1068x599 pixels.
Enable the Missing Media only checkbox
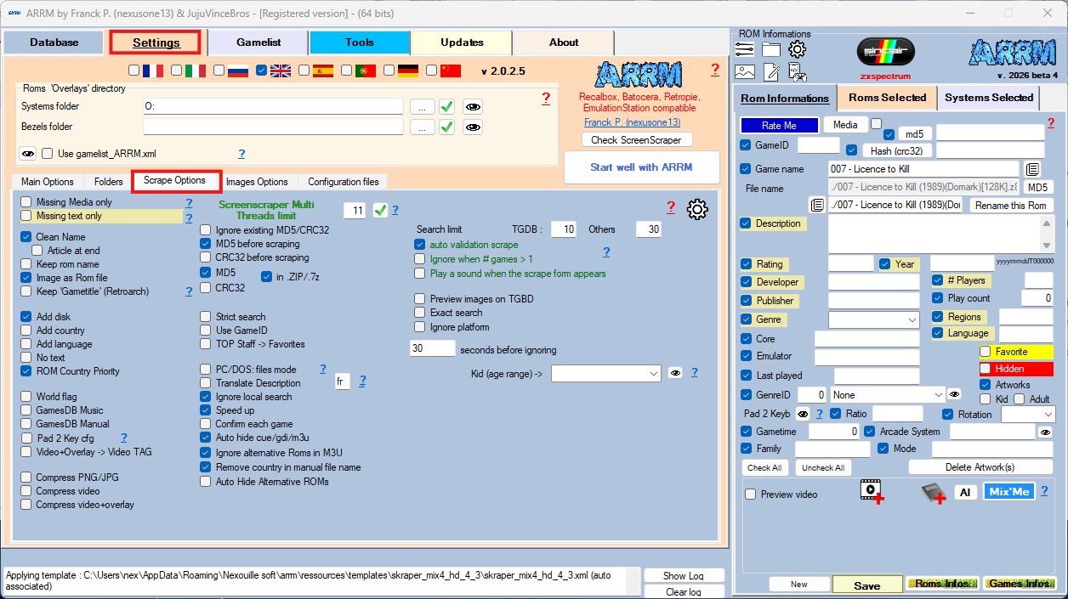(x=26, y=202)
